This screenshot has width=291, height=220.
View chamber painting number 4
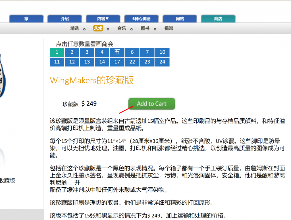click(x=102, y=52)
